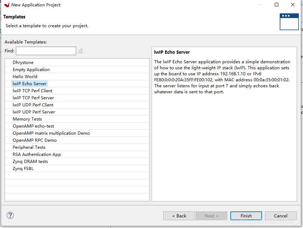Click the disabled Next button

tap(212, 216)
